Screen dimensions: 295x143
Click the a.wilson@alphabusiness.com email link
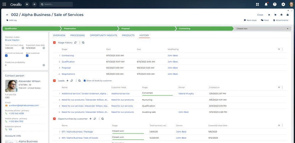(x=24, y=105)
